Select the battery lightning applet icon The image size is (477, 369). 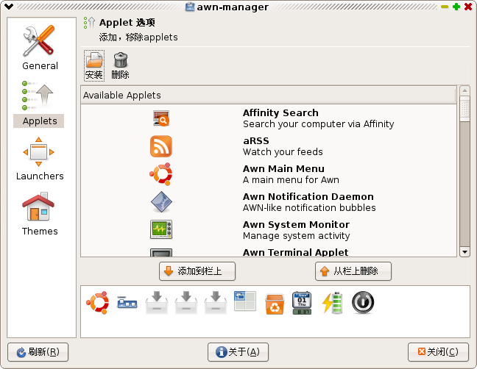click(x=332, y=303)
